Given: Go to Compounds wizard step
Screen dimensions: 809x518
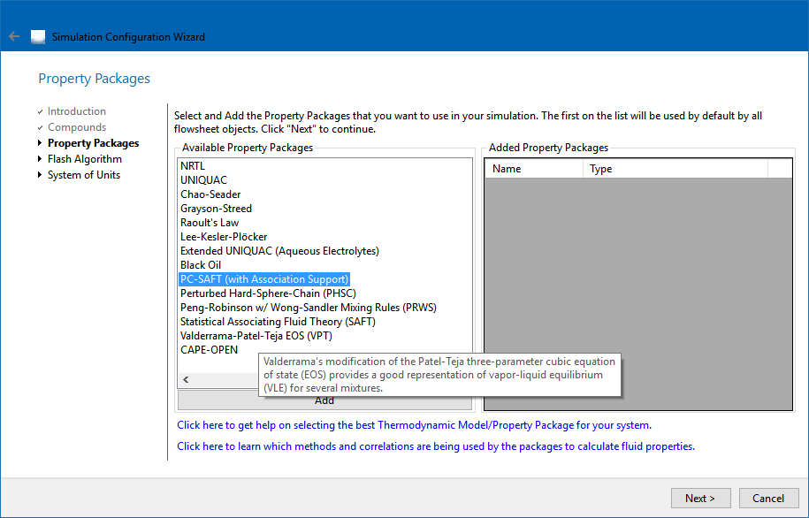Looking at the screenshot, I should coord(77,127).
